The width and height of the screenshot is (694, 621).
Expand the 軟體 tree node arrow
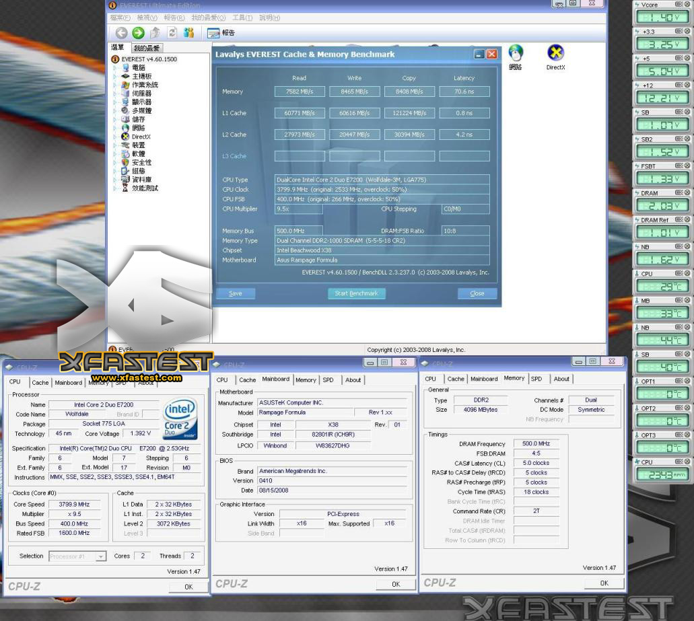115,154
